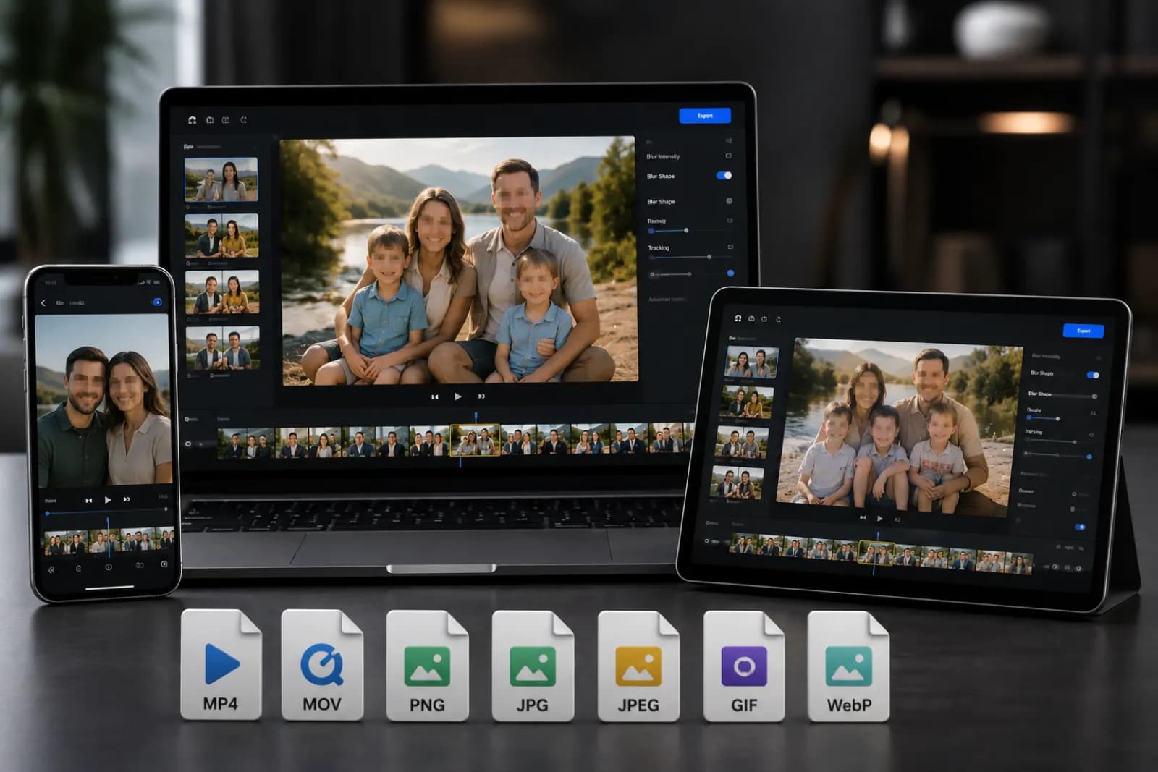Viewport: 1158px width, 772px height.
Task: Click the highlighted clip in the tablet timeline
Action: (x=876, y=553)
